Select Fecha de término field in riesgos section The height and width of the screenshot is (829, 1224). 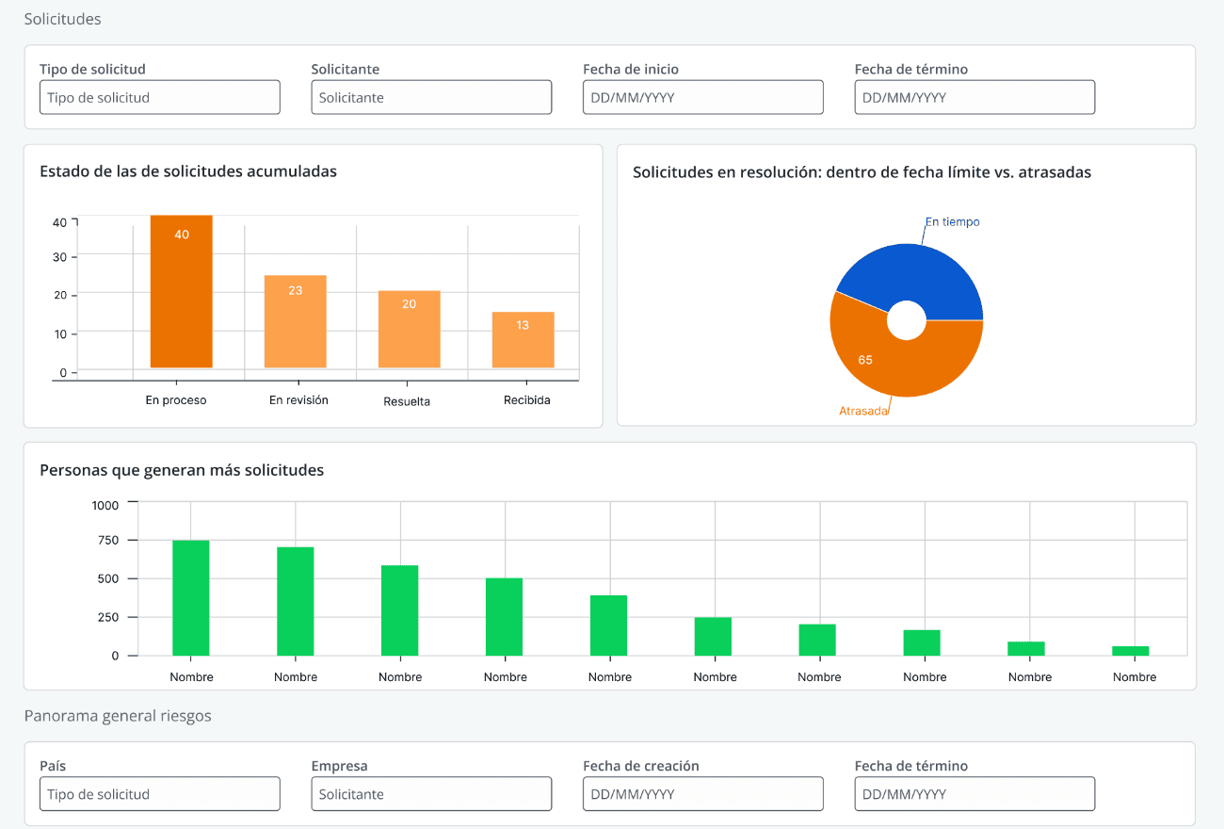(974, 794)
